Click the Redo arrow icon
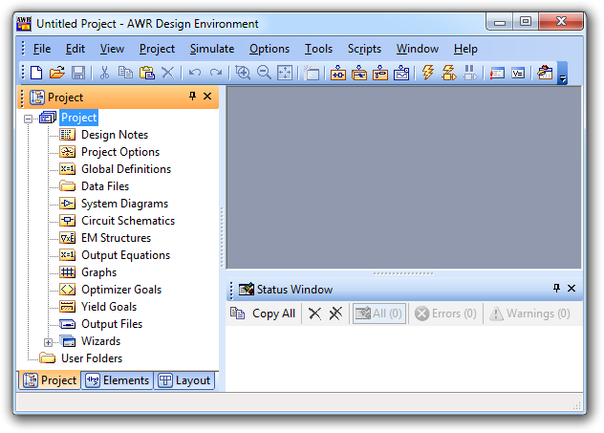Viewport: 604px width, 433px height. point(216,73)
